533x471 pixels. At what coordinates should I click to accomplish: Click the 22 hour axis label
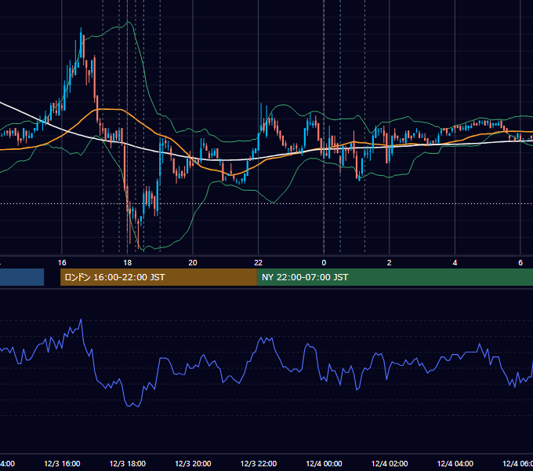(259, 263)
